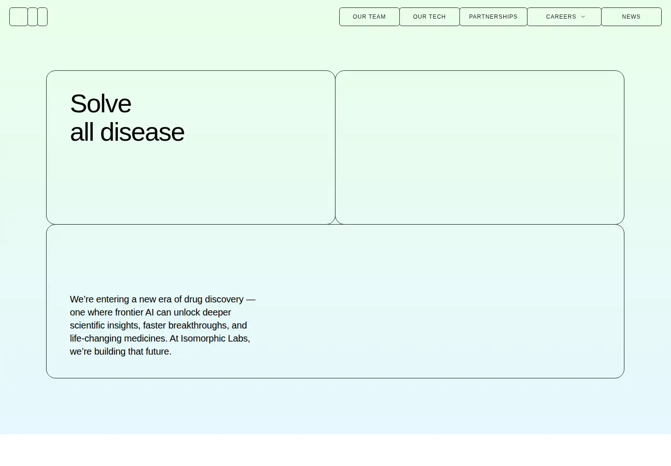Visit the News page
This screenshot has width=671, height=466.
631,17
